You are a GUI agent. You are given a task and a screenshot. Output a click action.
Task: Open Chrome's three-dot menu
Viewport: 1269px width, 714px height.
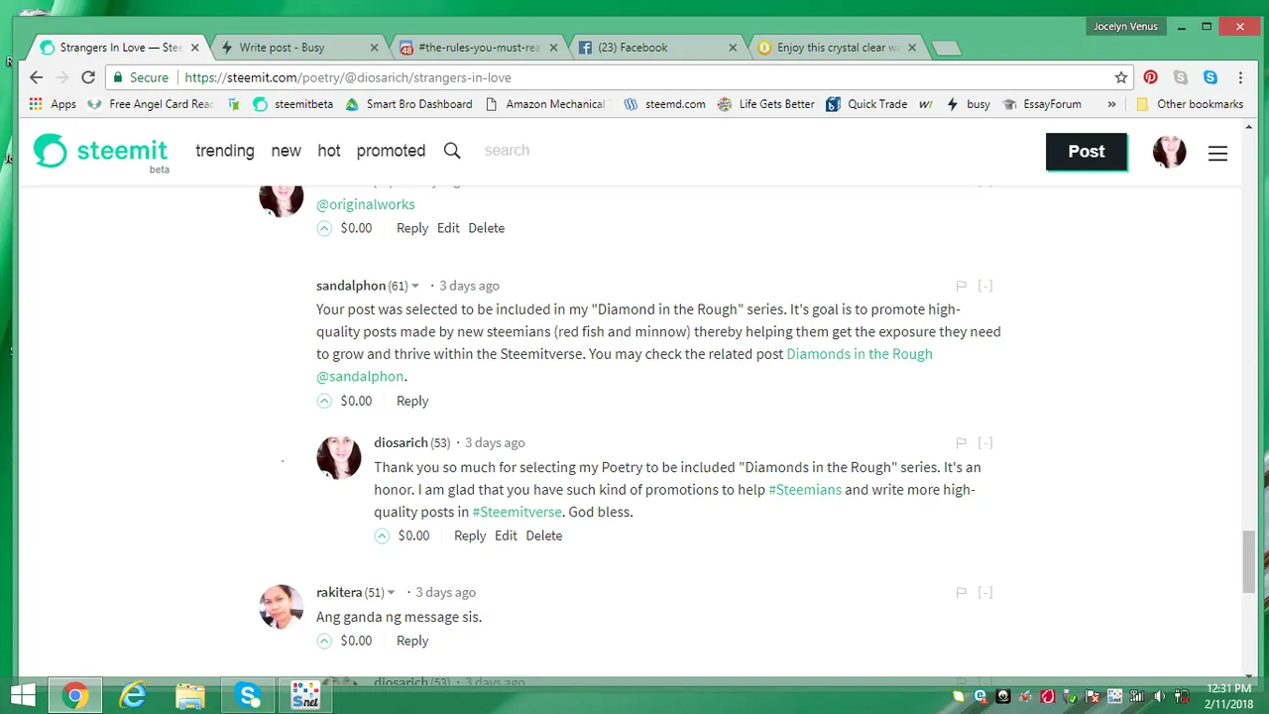pyautogui.click(x=1240, y=77)
